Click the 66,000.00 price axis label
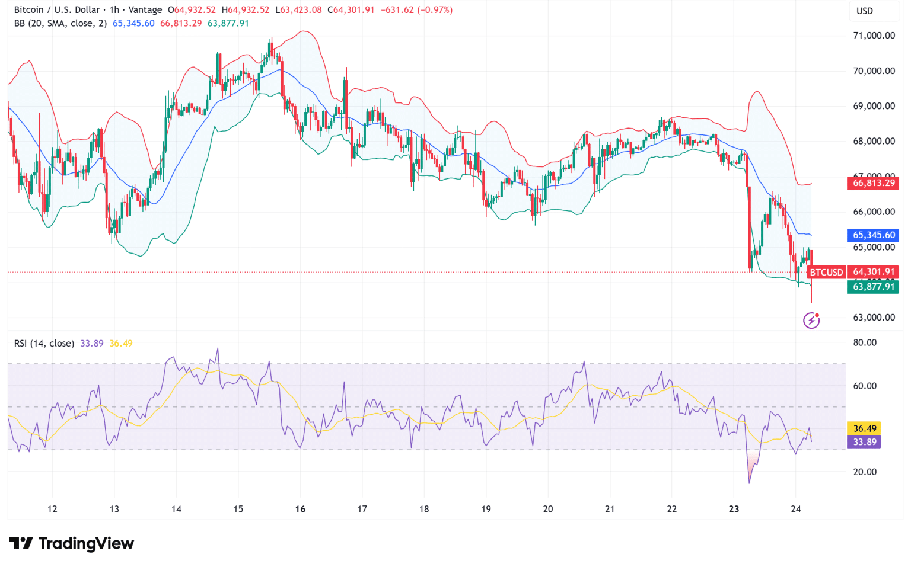 point(874,212)
